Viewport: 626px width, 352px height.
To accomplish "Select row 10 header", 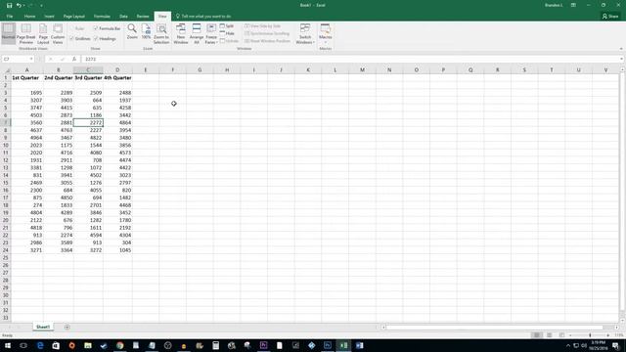I will tap(6, 146).
